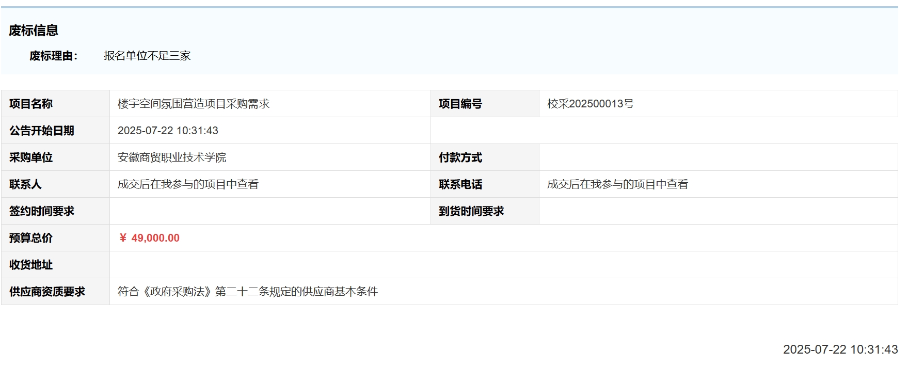Screen dimensions: 908x382
Task: Select the 政府采购法 supplier qualification text
Action: tap(248, 292)
